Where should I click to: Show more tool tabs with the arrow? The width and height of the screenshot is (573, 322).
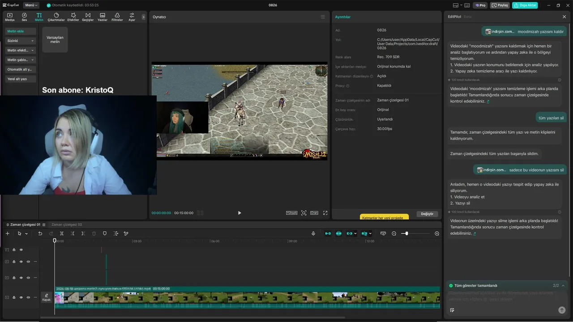tap(144, 17)
